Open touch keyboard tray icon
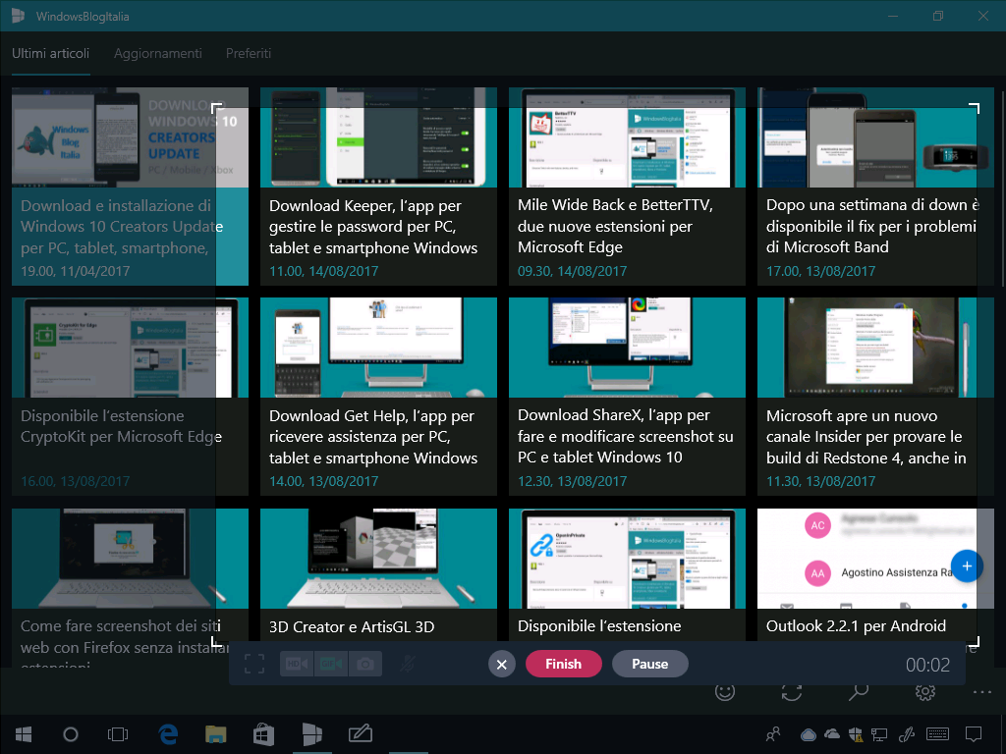Image resolution: width=1006 pixels, height=754 pixels. coord(938,734)
